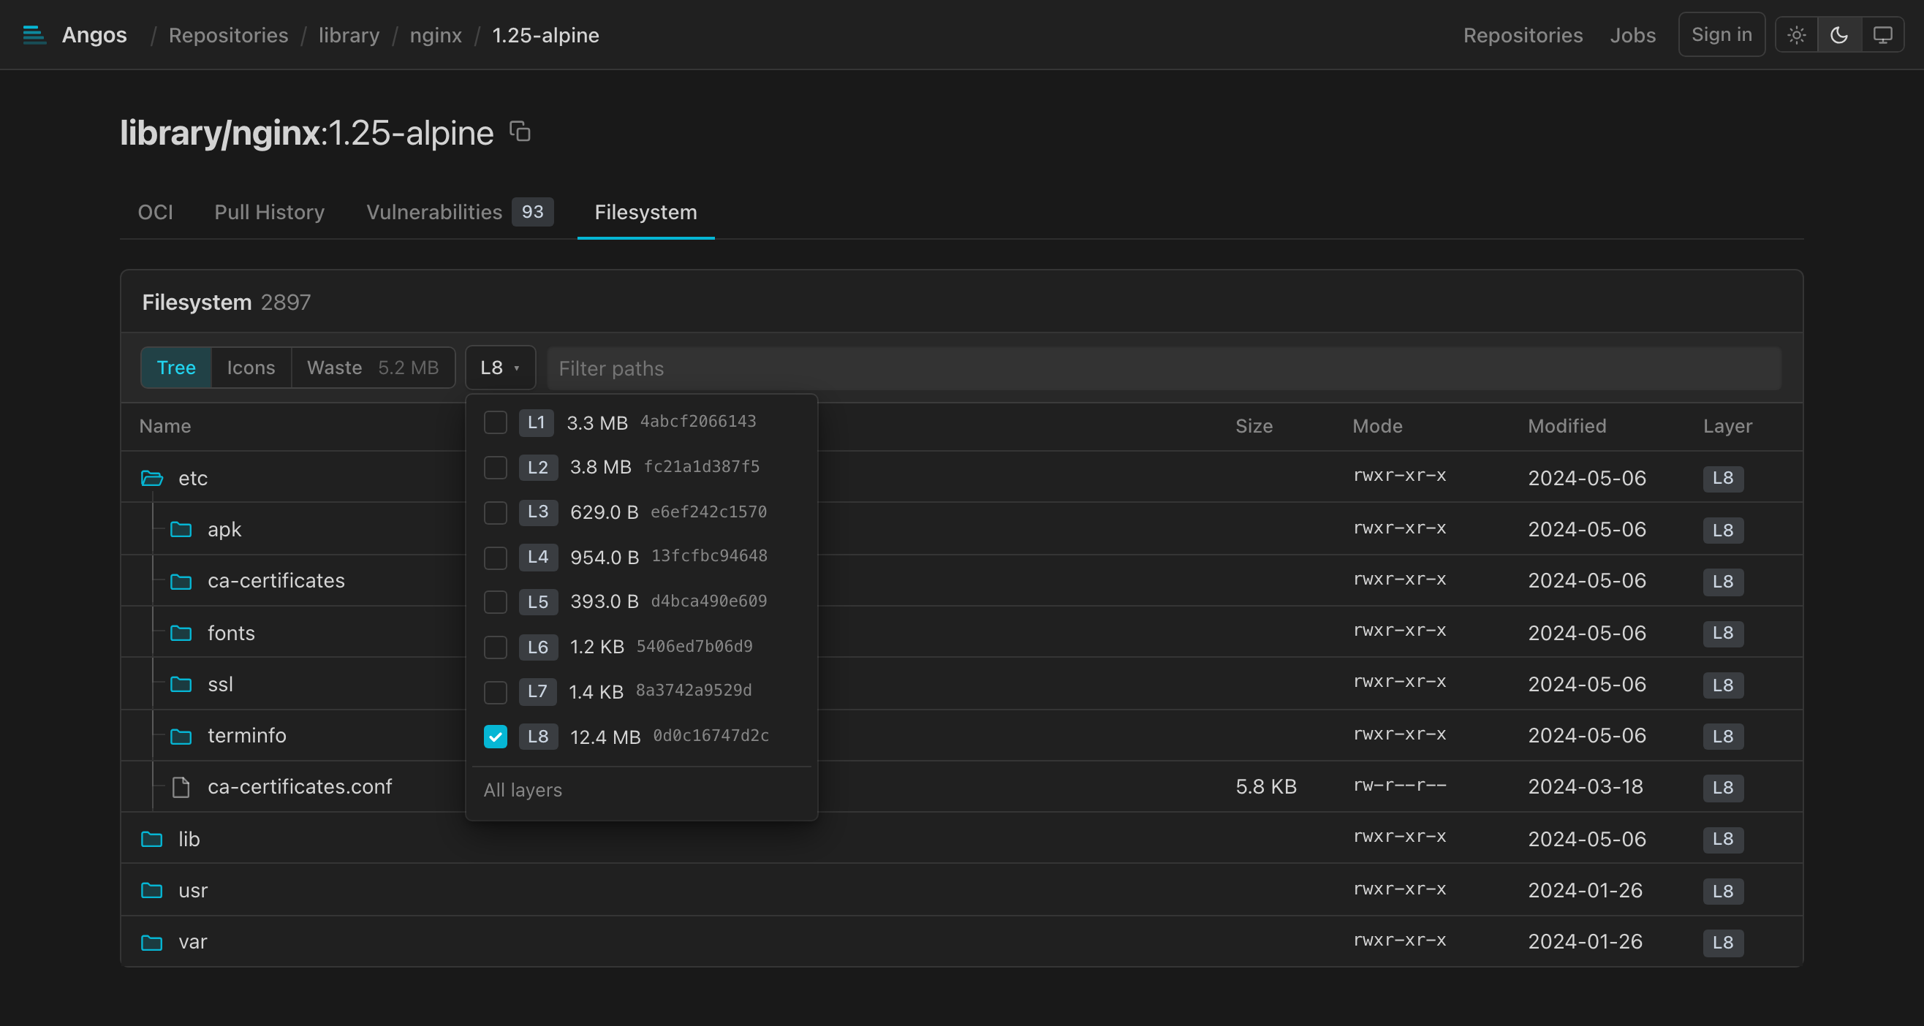Check the L5 layer checkbox
The width and height of the screenshot is (1924, 1026).
click(x=495, y=602)
